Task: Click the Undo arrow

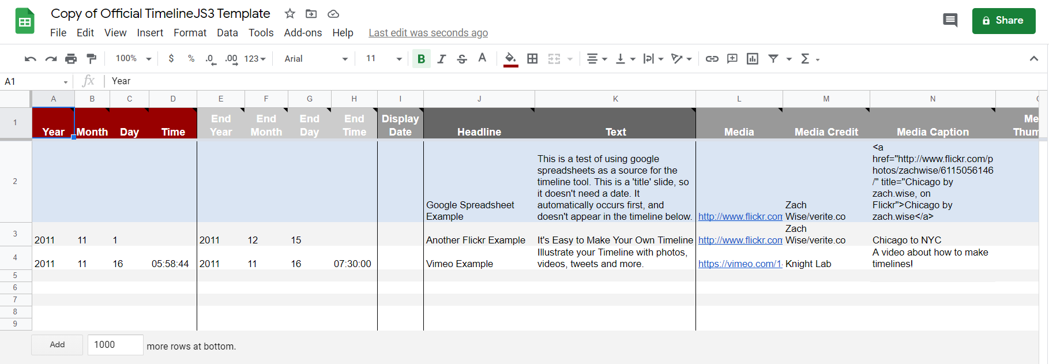Action: point(31,59)
